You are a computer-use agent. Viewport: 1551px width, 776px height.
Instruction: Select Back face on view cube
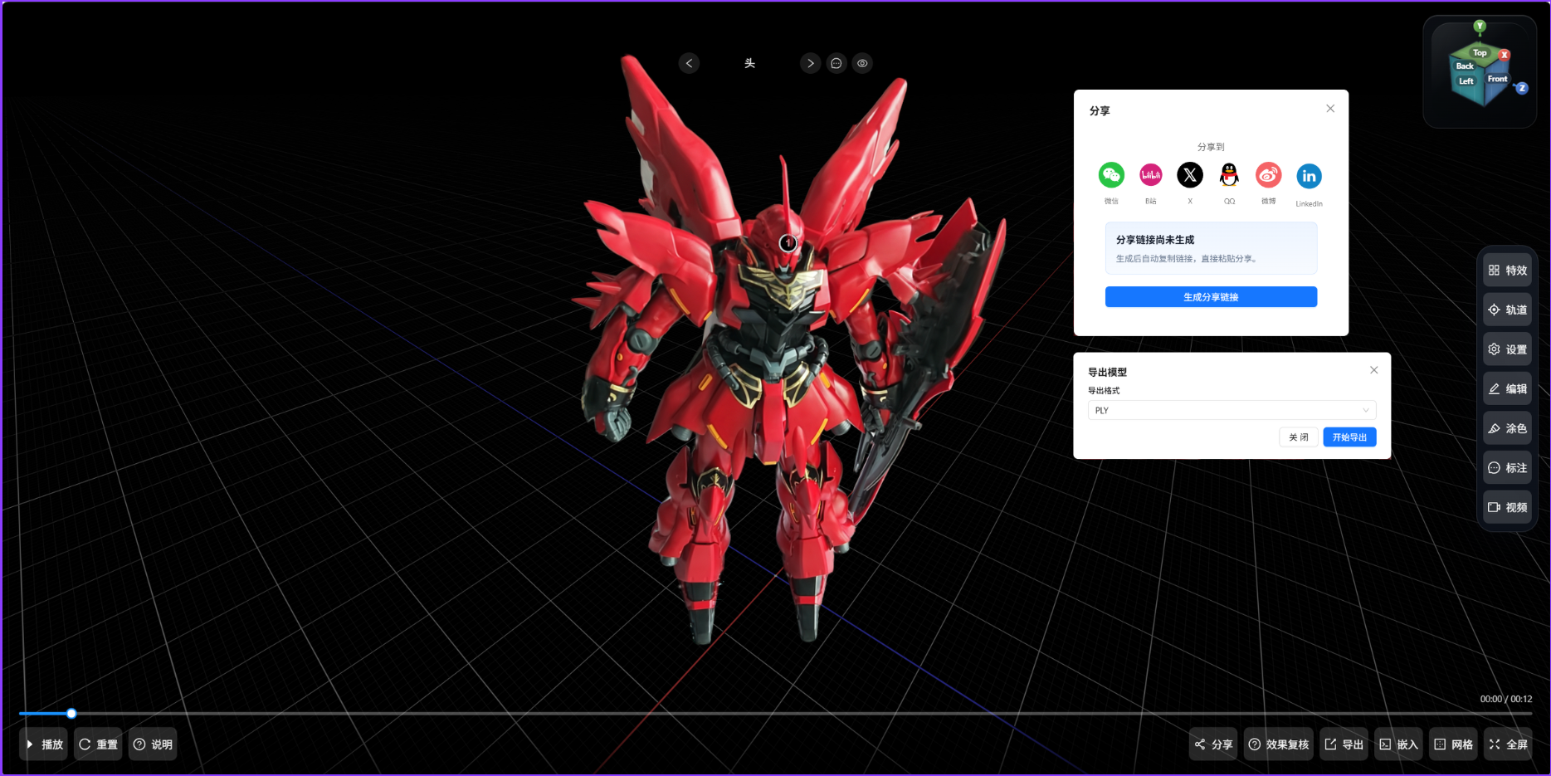click(1465, 66)
